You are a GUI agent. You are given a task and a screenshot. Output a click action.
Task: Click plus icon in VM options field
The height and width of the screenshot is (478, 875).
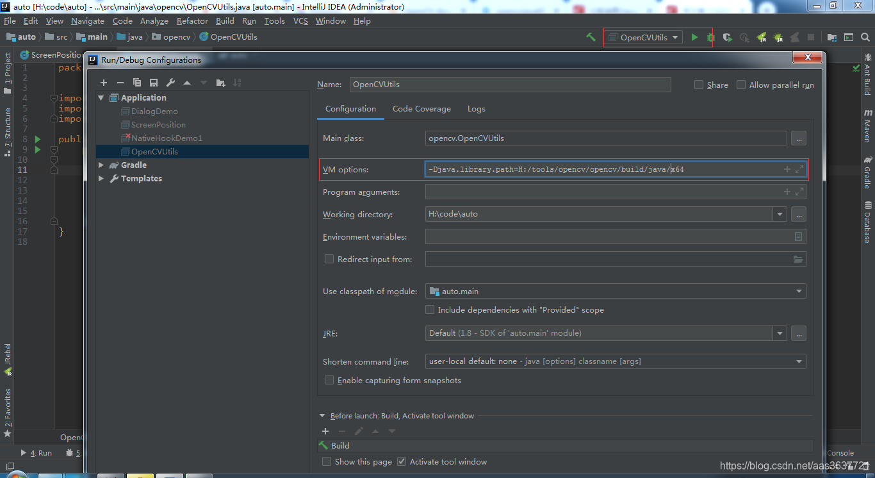tap(787, 169)
